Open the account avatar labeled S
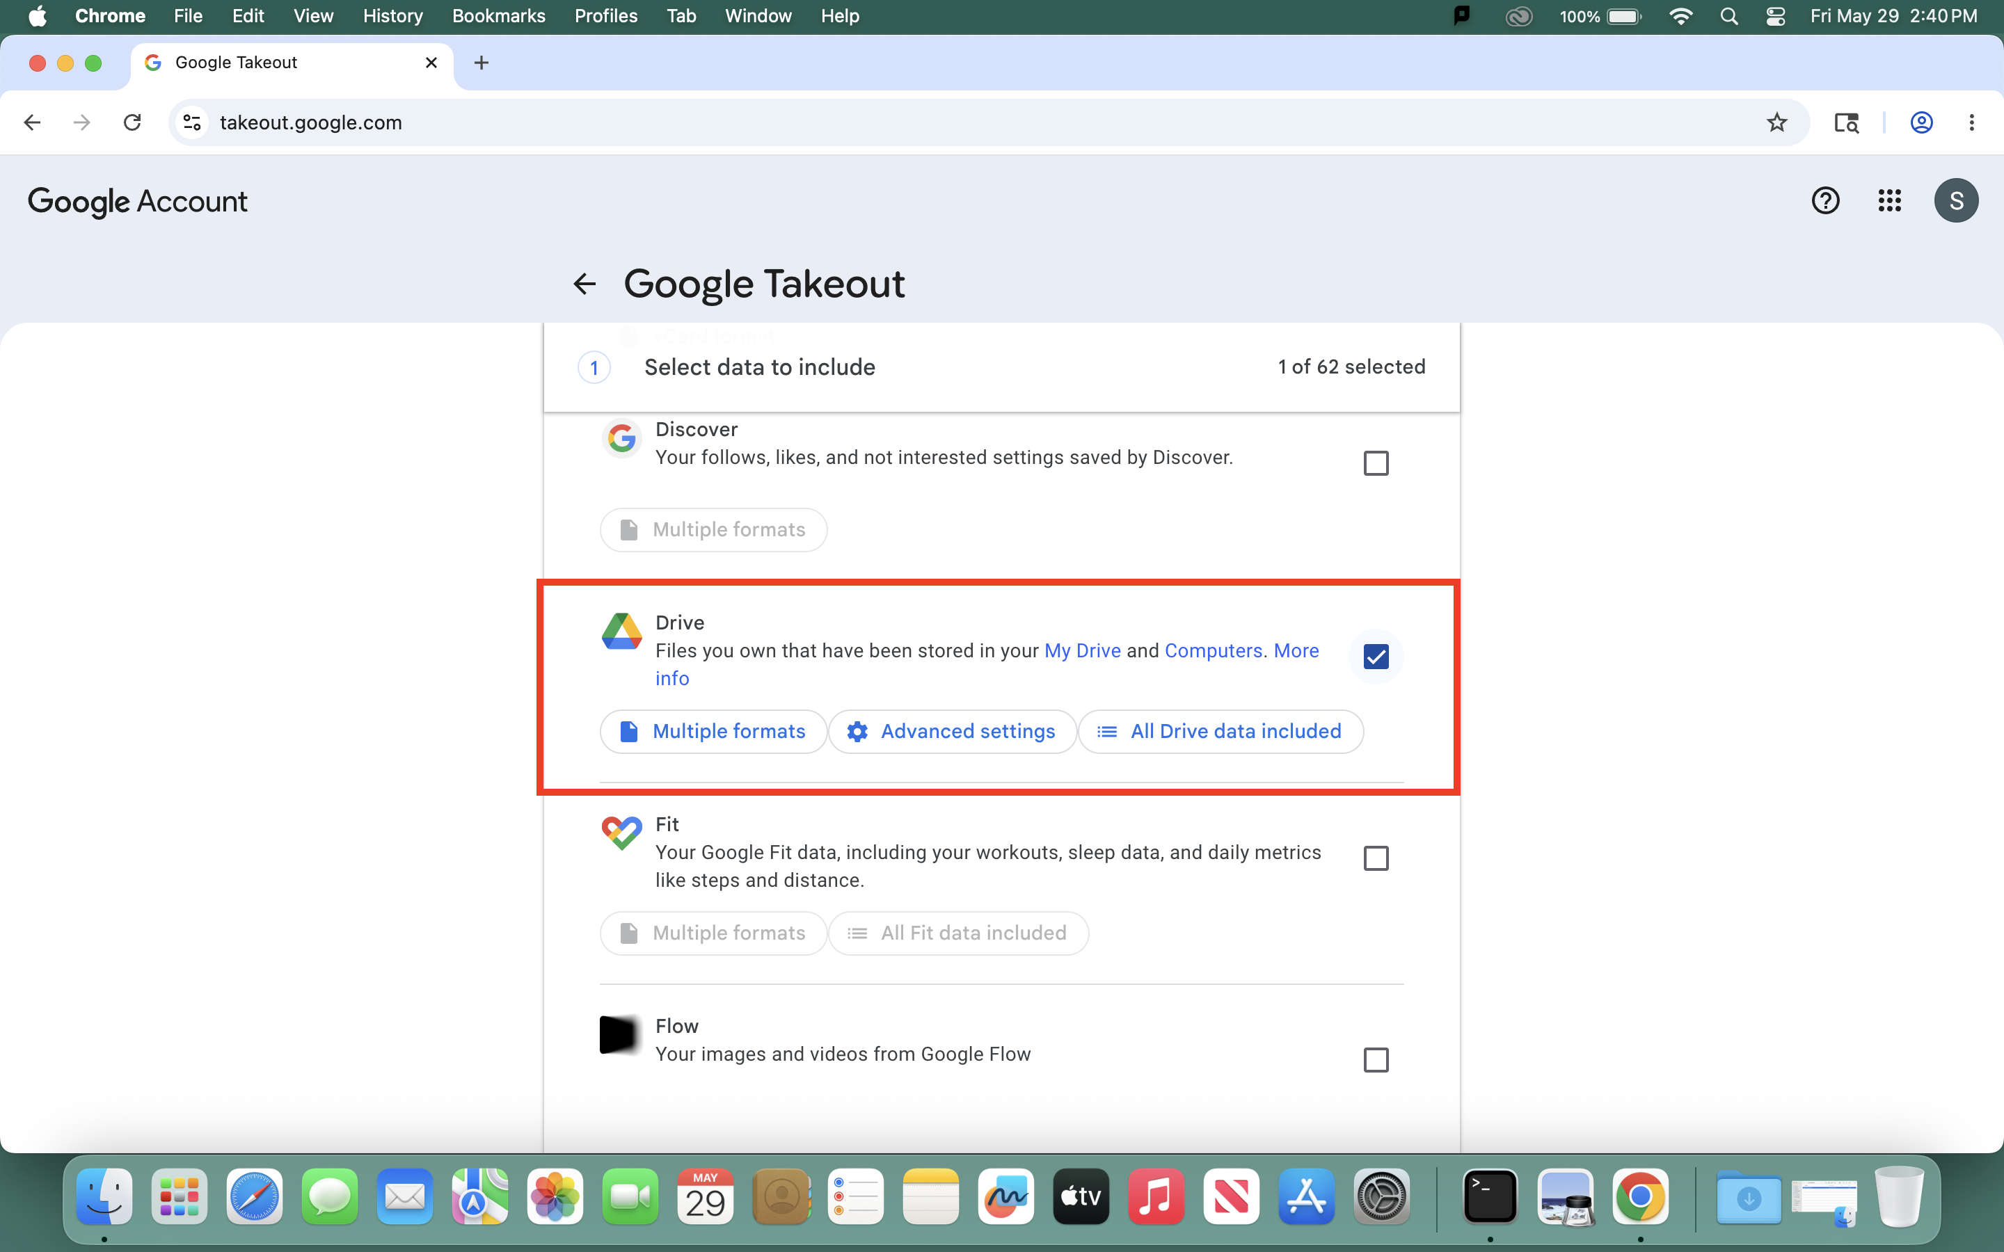This screenshot has width=2004, height=1252. point(1956,200)
